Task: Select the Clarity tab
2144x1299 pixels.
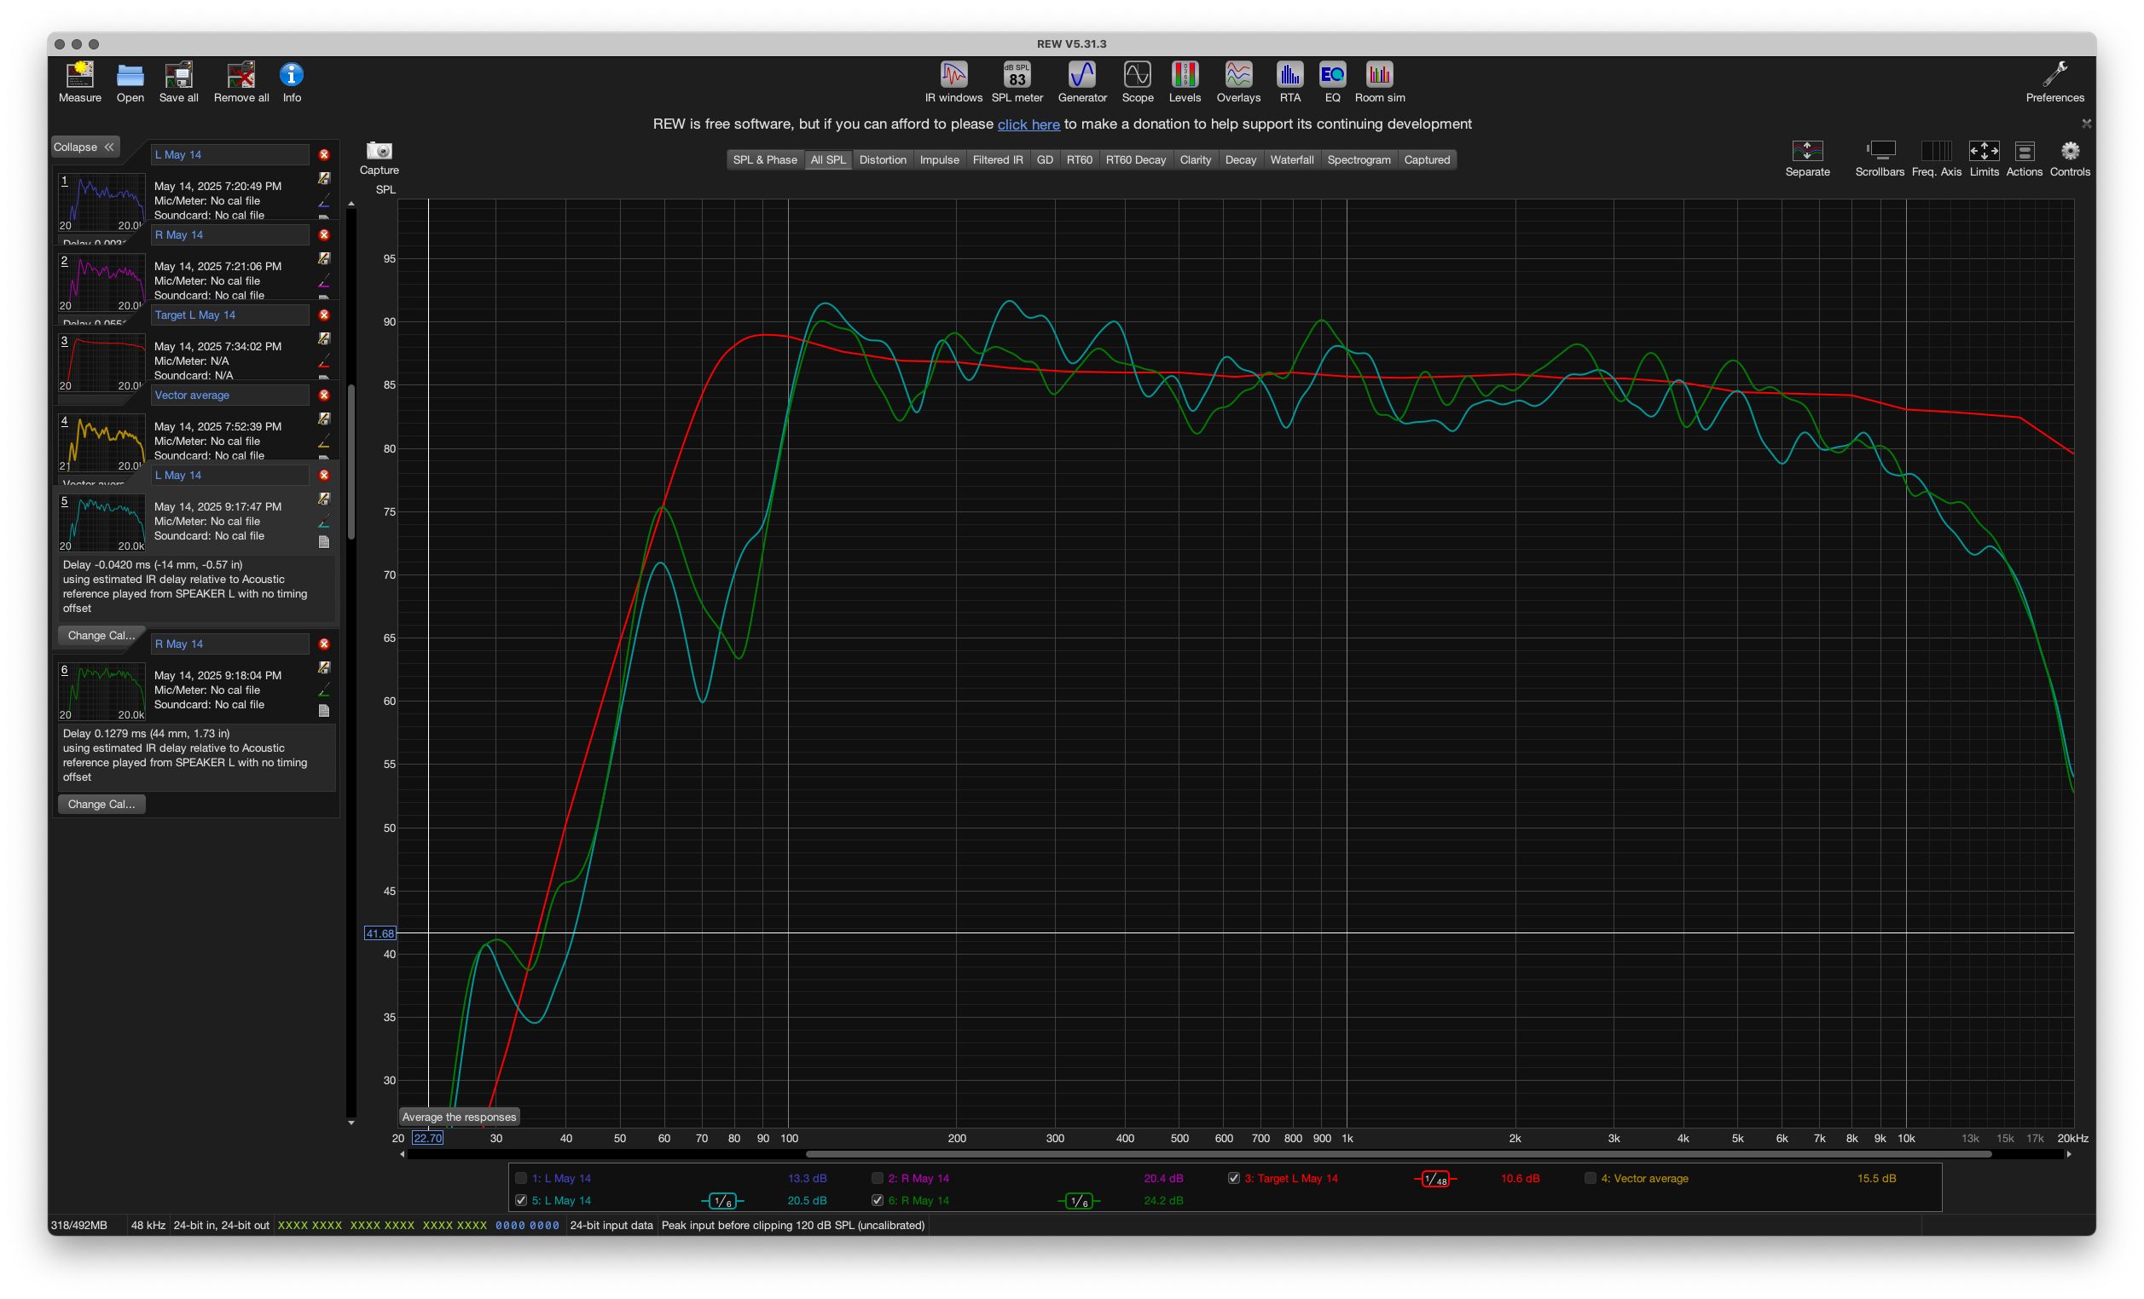Action: click(1195, 159)
